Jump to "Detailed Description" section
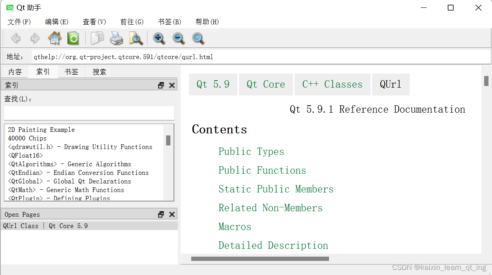 click(x=273, y=246)
